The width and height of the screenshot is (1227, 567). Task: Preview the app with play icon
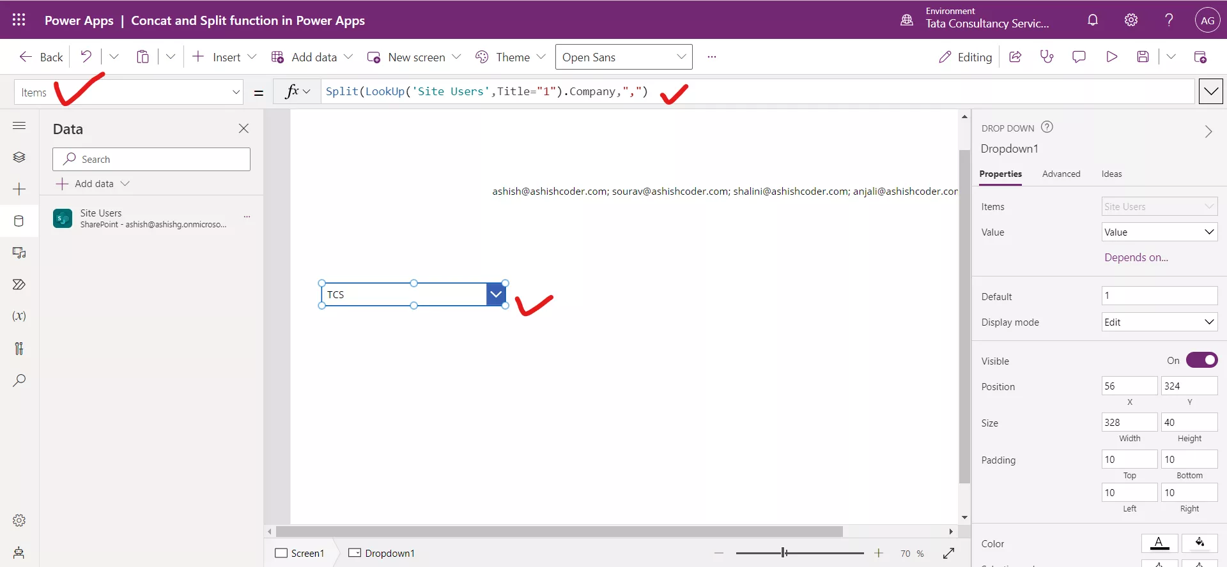(x=1111, y=57)
